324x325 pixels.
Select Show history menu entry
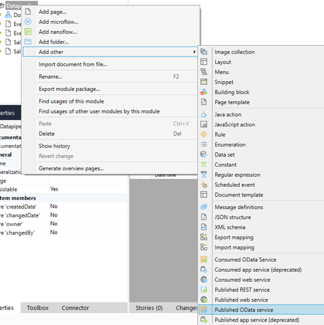click(54, 146)
